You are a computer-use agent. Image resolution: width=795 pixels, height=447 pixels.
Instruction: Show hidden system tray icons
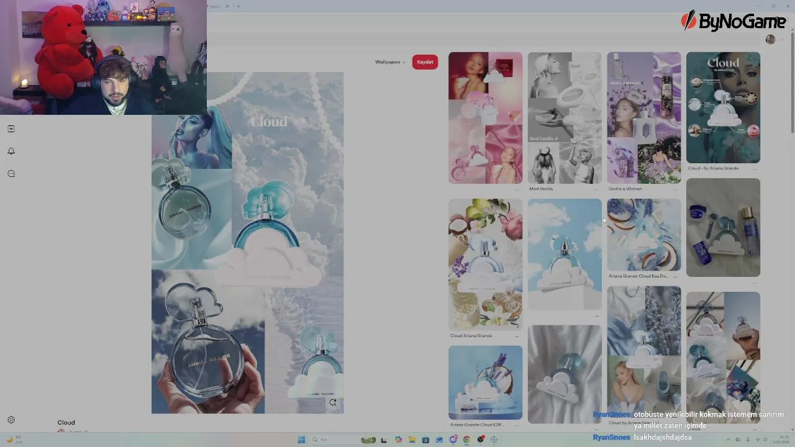coord(728,440)
